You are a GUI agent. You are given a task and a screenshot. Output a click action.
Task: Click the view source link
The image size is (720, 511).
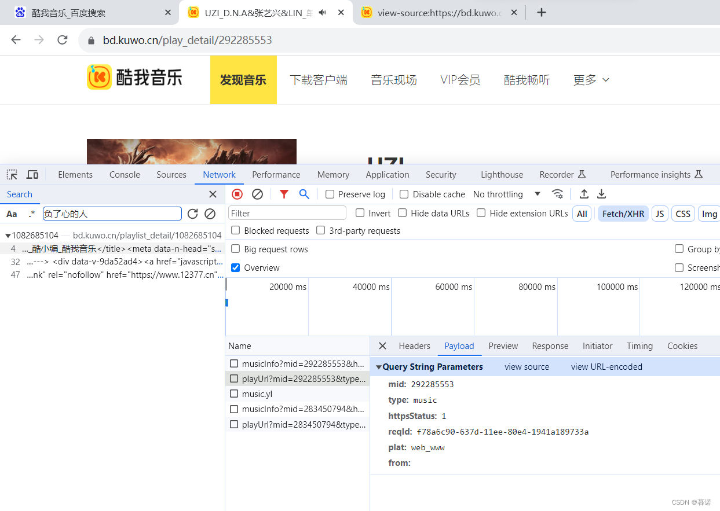527,367
